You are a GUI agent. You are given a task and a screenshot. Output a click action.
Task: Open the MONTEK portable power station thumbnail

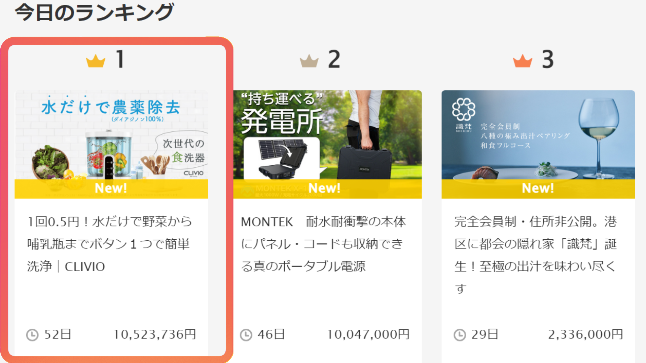[x=327, y=144]
